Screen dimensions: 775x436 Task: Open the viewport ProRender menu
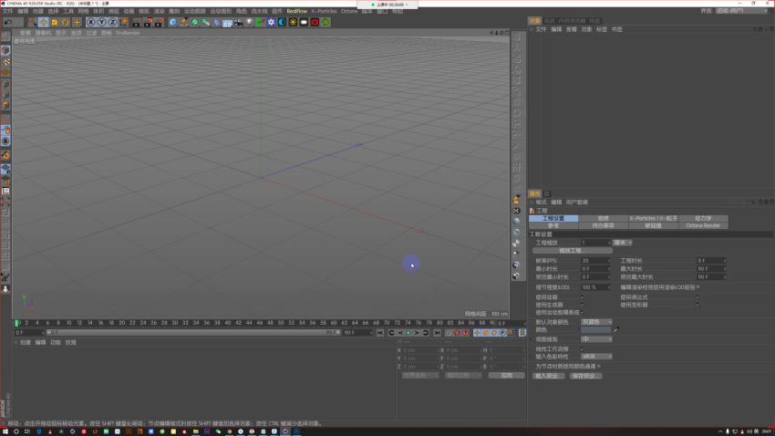click(128, 33)
